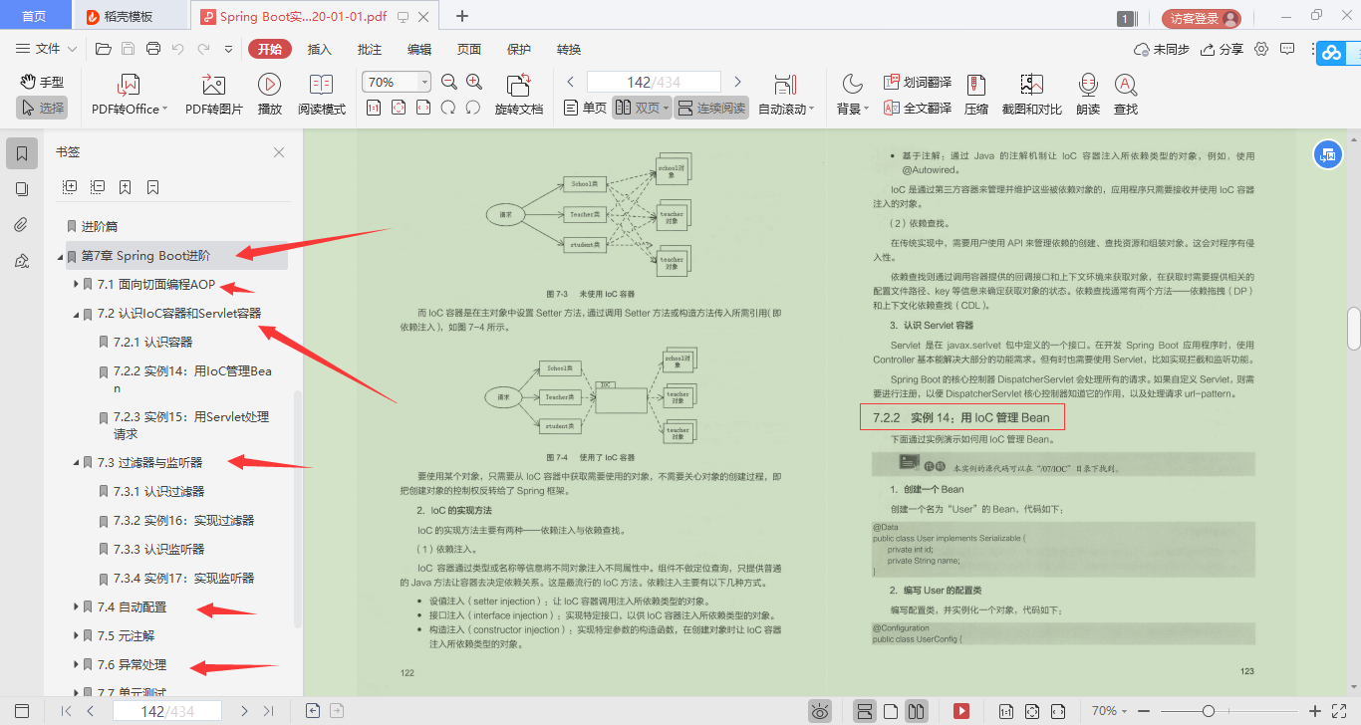The image size is (1361, 725).
Task: Select the 手型 hand tool
Action: [42, 82]
